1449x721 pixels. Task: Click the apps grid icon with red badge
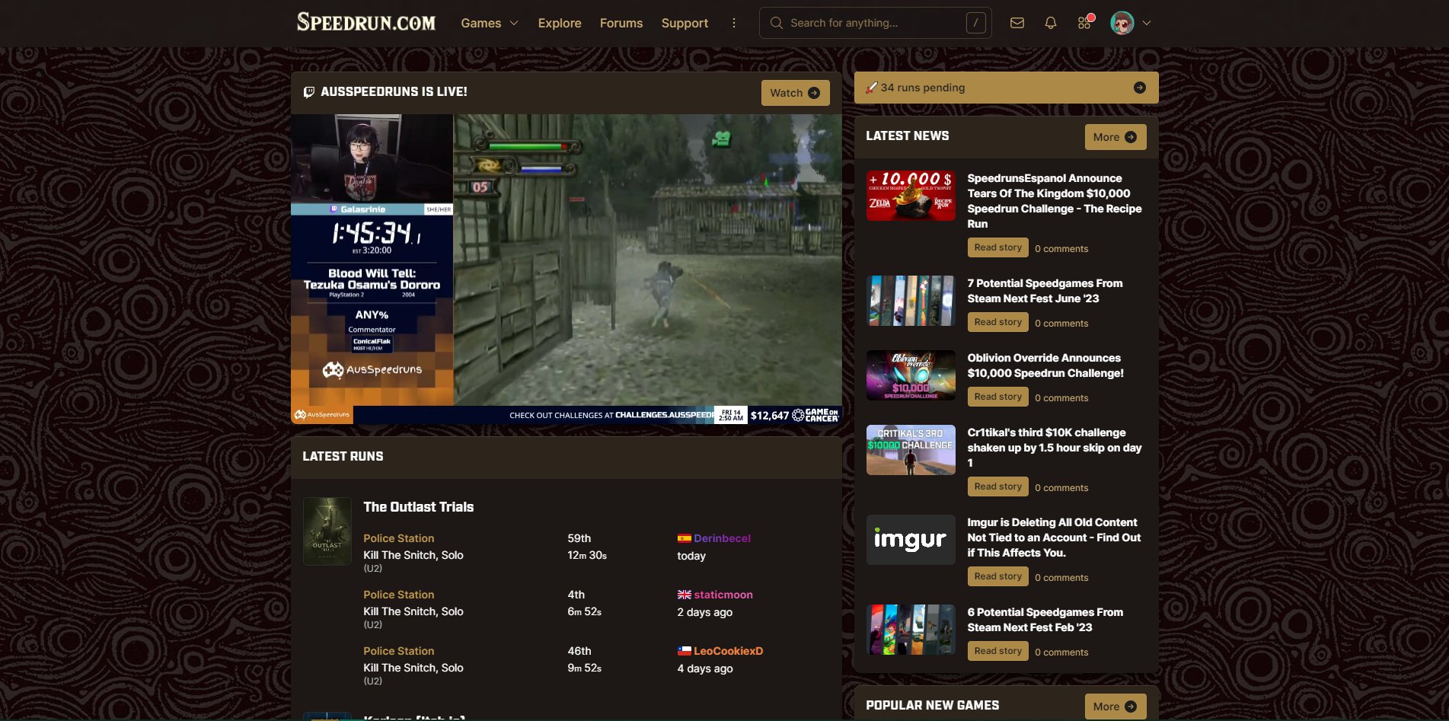(1084, 23)
